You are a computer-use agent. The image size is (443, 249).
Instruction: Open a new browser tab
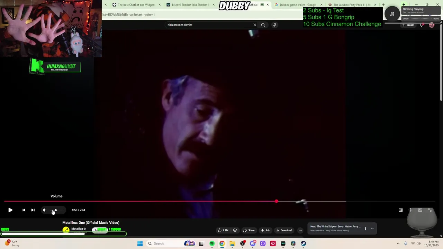pyautogui.click(x=383, y=5)
